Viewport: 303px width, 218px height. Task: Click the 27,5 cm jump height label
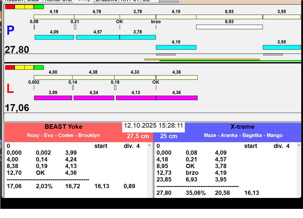pos(138,136)
